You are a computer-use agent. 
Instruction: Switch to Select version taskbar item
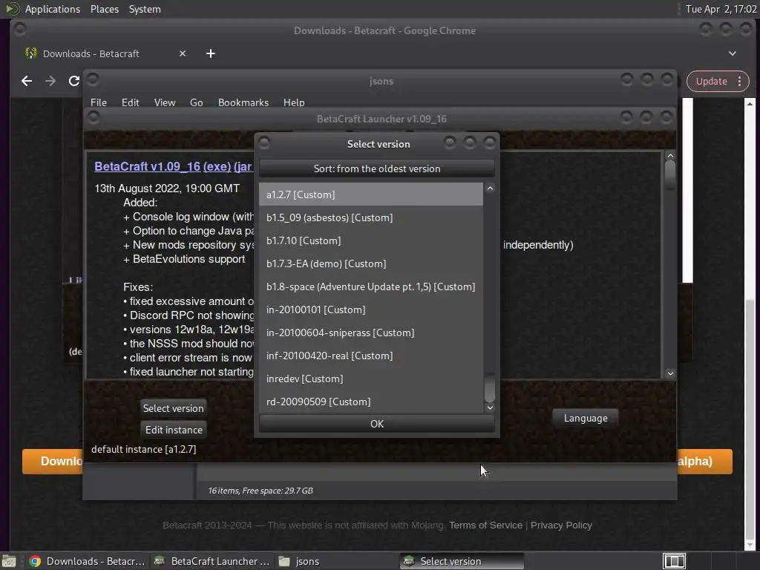pos(462,561)
